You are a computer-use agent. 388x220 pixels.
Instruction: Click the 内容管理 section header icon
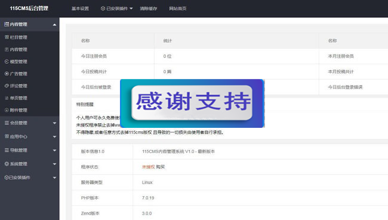(7, 24)
